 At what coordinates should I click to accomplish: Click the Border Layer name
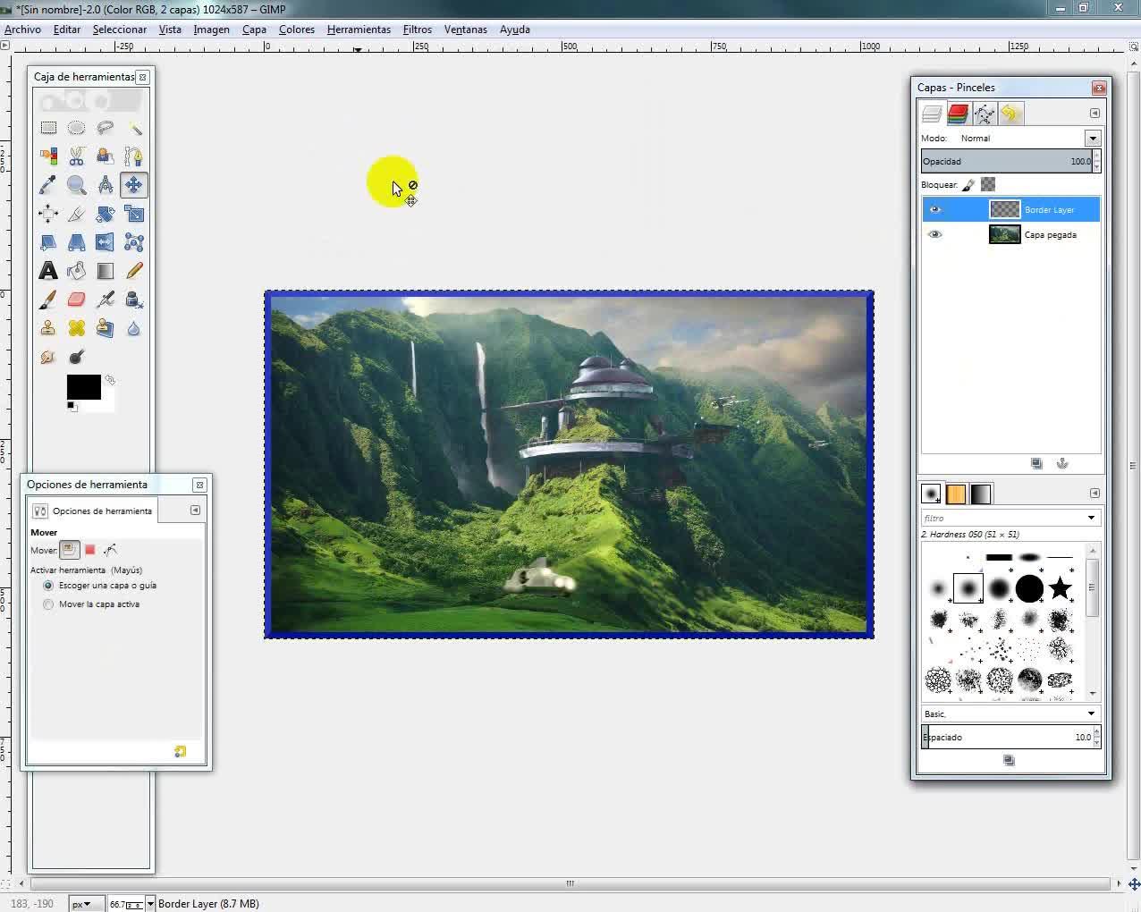[x=1050, y=210]
